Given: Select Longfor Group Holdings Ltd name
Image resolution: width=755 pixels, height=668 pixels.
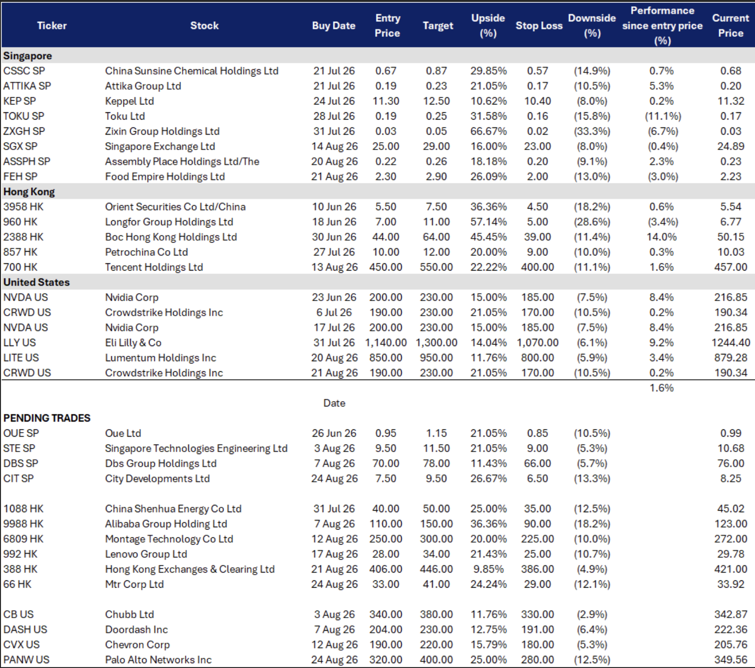Looking at the screenshot, I should (169, 222).
